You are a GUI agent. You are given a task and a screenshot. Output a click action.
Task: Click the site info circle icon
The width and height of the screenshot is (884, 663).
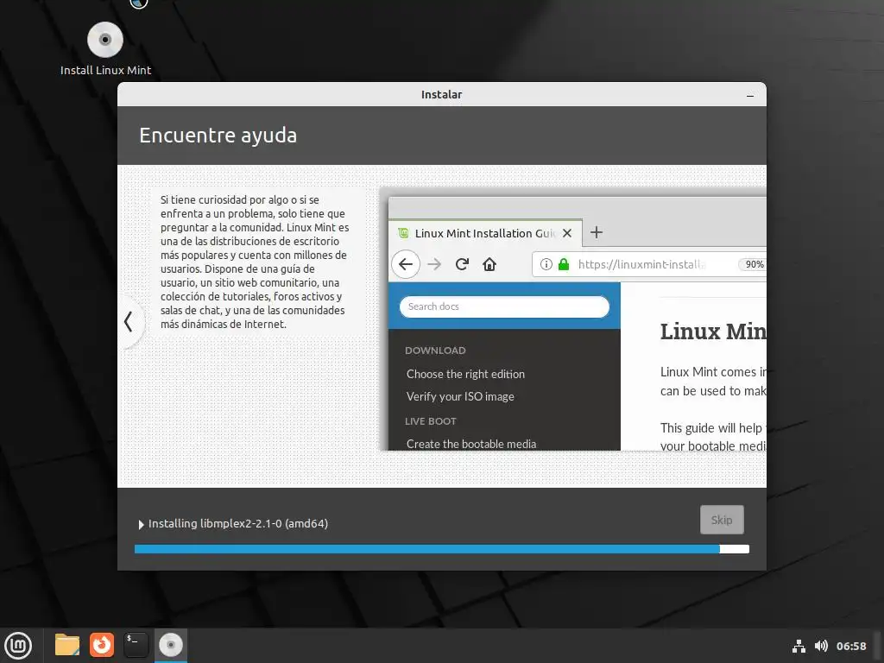(x=546, y=264)
